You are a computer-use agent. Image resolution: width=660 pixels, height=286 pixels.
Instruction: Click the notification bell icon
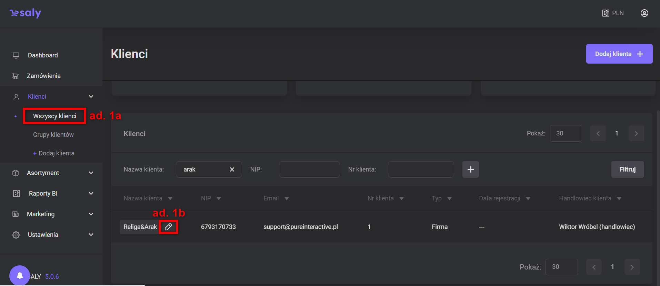pyautogui.click(x=20, y=275)
